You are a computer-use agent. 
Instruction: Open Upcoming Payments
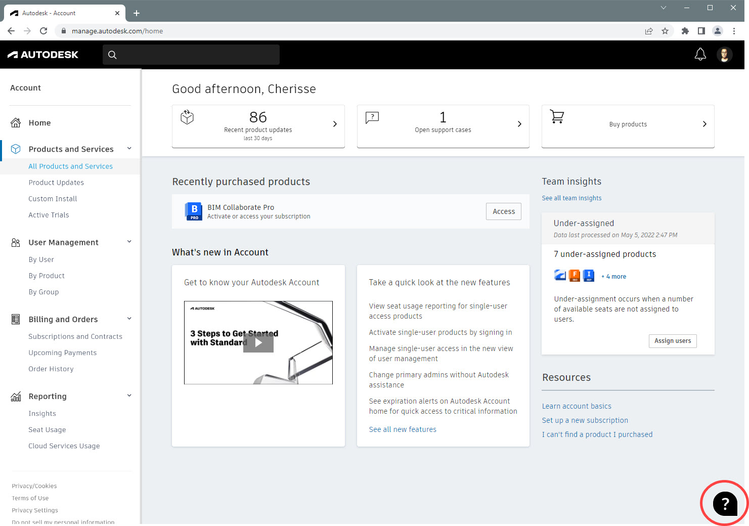(x=62, y=353)
